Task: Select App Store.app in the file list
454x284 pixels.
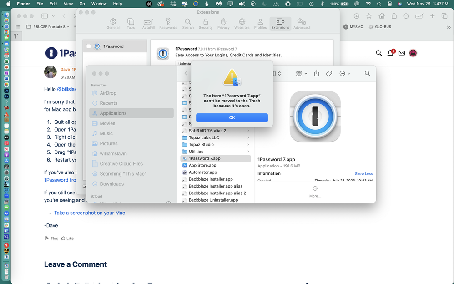Action: tap(202, 166)
